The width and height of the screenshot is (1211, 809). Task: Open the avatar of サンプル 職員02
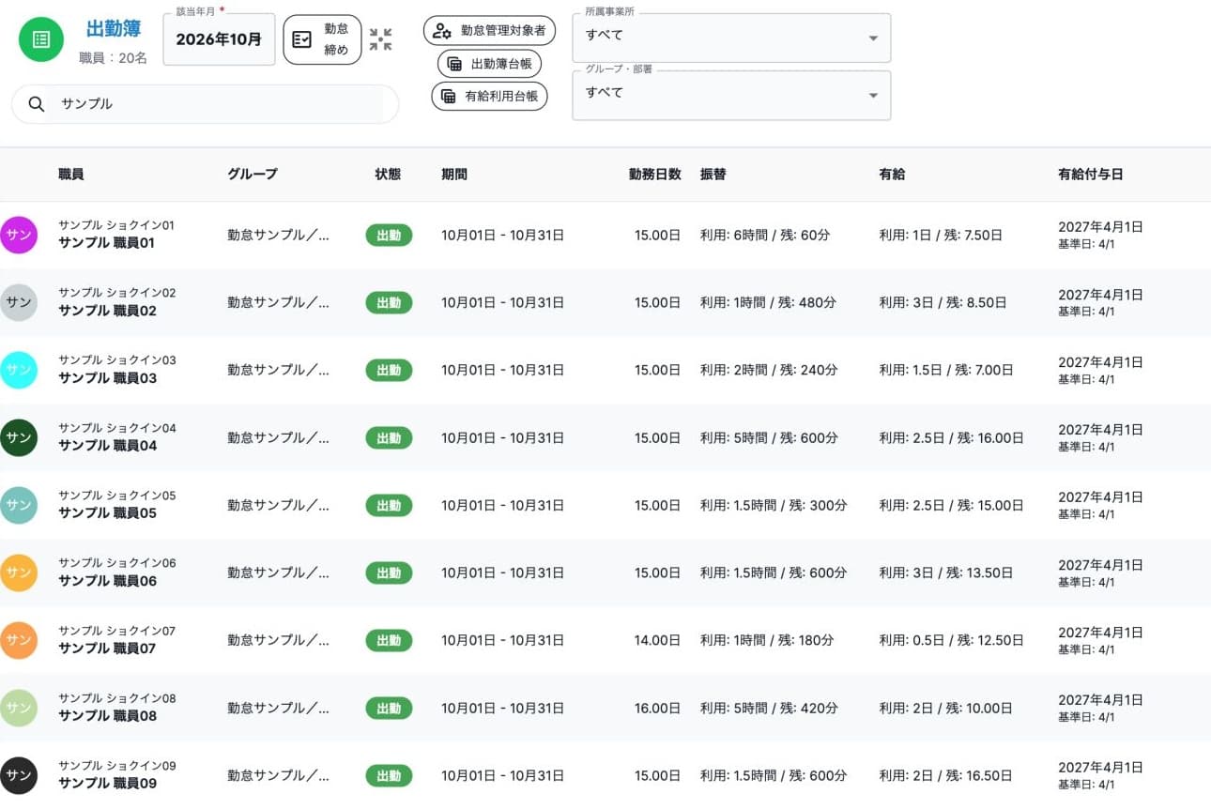point(19,302)
